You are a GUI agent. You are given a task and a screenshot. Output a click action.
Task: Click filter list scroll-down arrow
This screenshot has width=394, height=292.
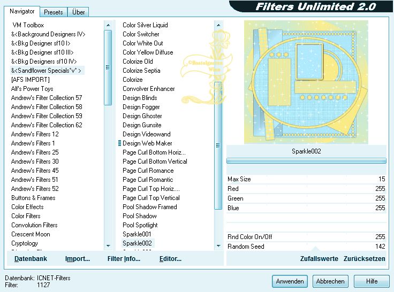[218, 246]
